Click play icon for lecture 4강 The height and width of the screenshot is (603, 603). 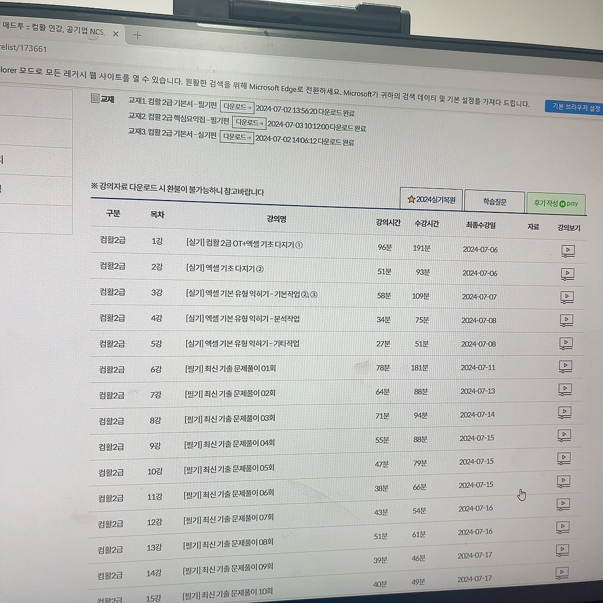coord(566,321)
